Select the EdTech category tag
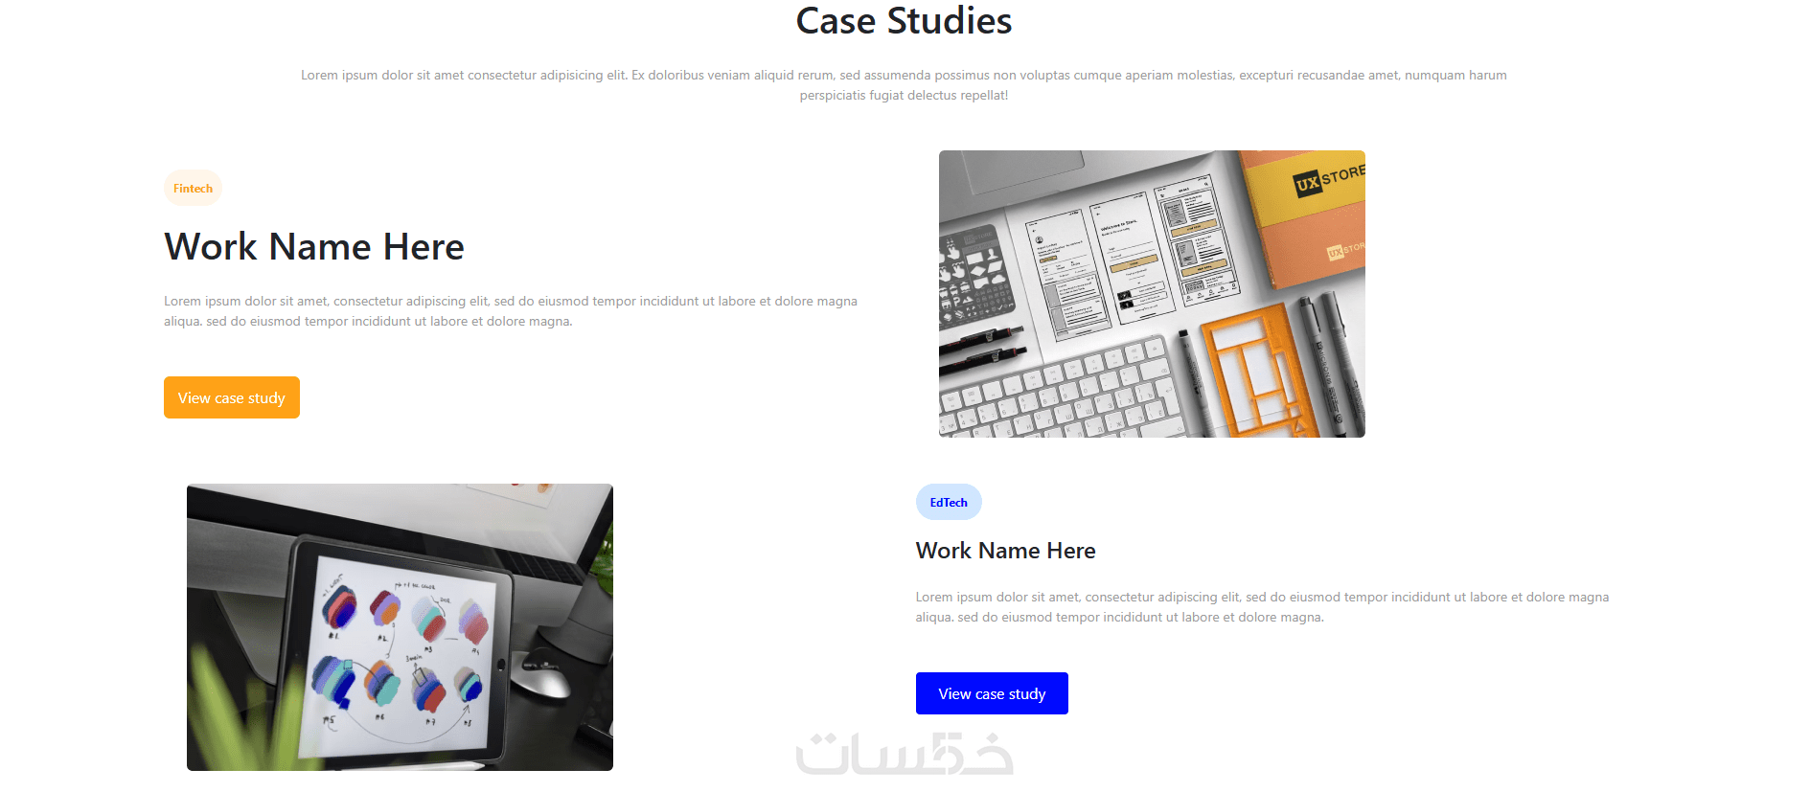The width and height of the screenshot is (1810, 792). tap(949, 502)
